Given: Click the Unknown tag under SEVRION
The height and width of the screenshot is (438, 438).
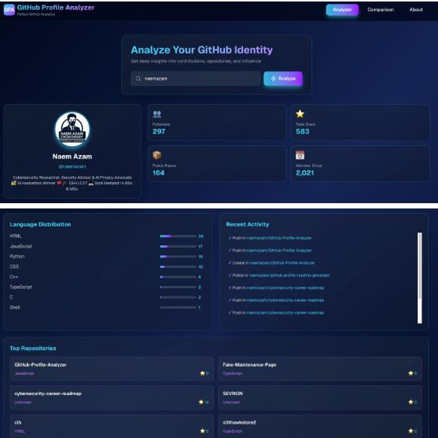Looking at the screenshot, I should (x=231, y=402).
